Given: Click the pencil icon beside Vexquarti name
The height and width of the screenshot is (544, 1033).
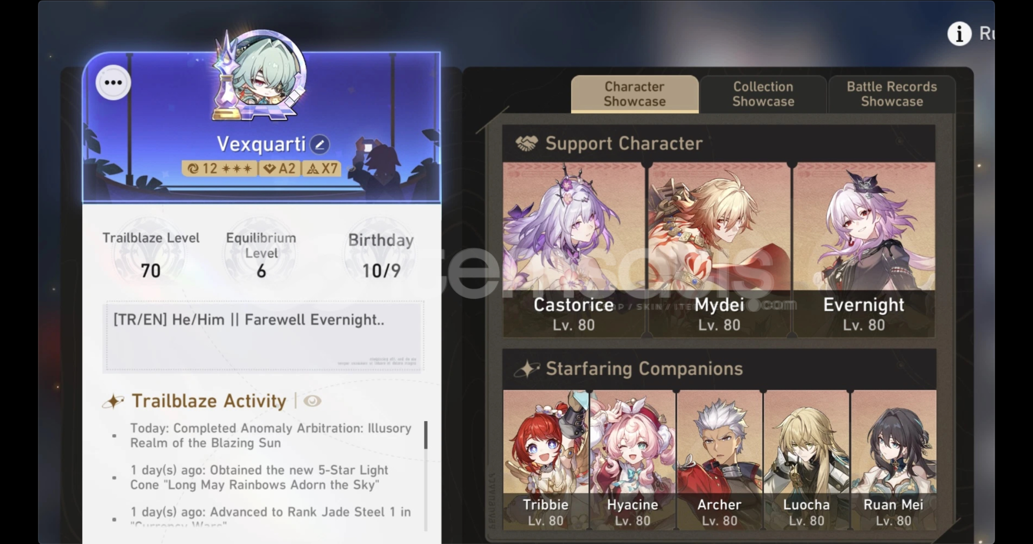Looking at the screenshot, I should pyautogui.click(x=320, y=145).
